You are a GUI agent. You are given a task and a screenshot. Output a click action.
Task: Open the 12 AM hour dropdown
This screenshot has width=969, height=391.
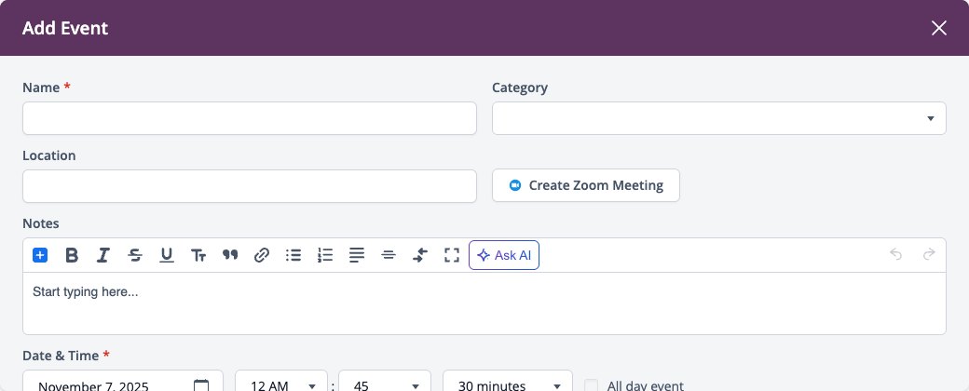point(281,381)
